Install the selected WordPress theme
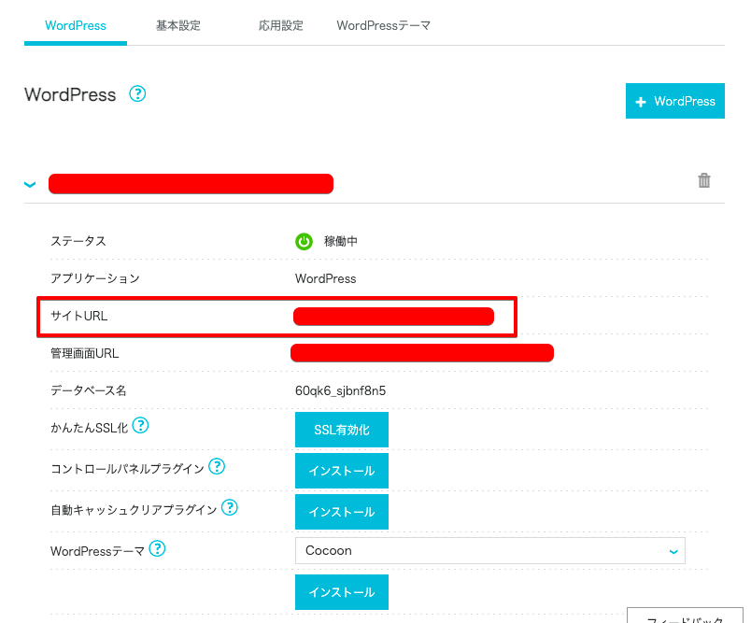Screen dimensions: 751x623 point(342,592)
